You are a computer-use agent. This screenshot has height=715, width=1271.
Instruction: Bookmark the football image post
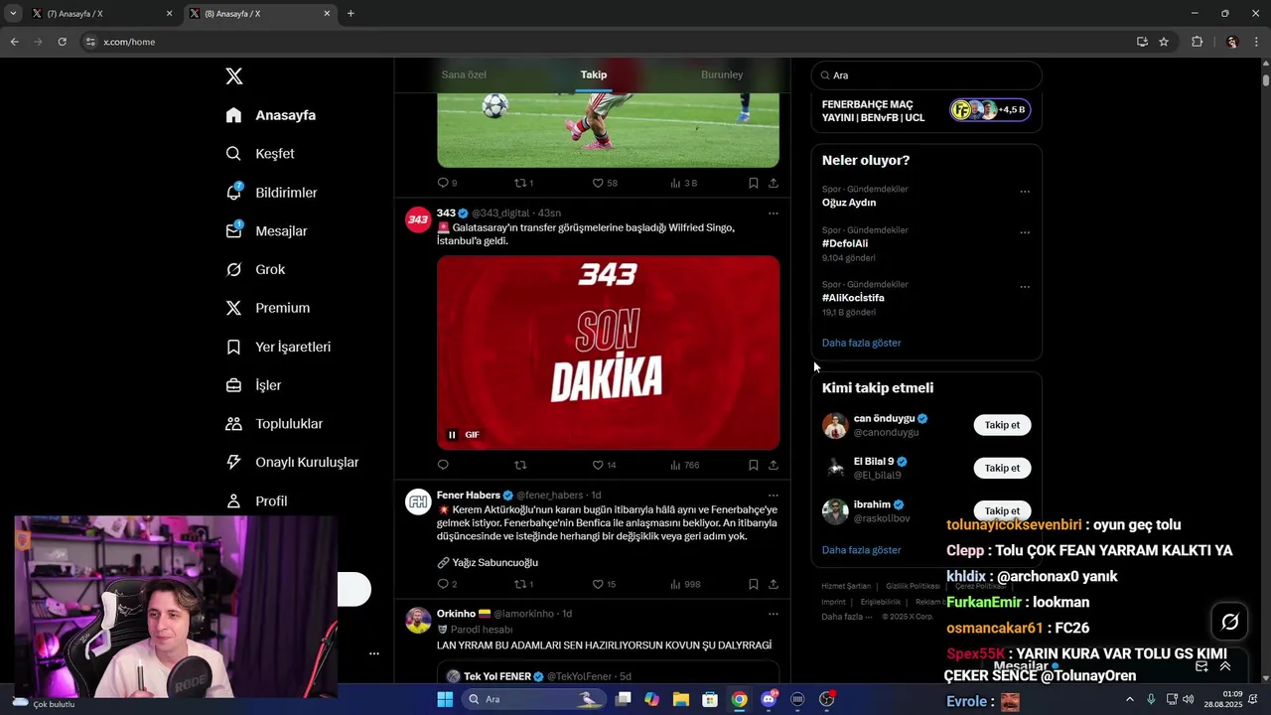click(754, 183)
